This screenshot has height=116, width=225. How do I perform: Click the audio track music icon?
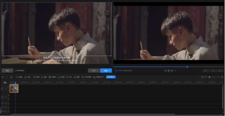pos(2,111)
